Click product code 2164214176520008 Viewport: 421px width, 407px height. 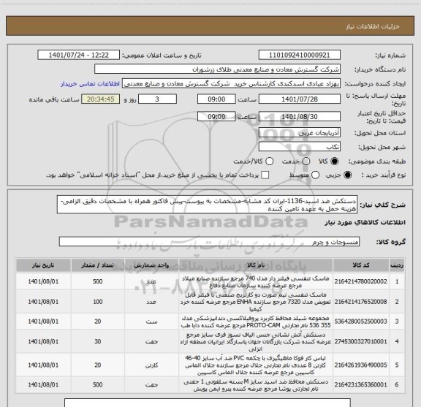pyautogui.click(x=361, y=302)
